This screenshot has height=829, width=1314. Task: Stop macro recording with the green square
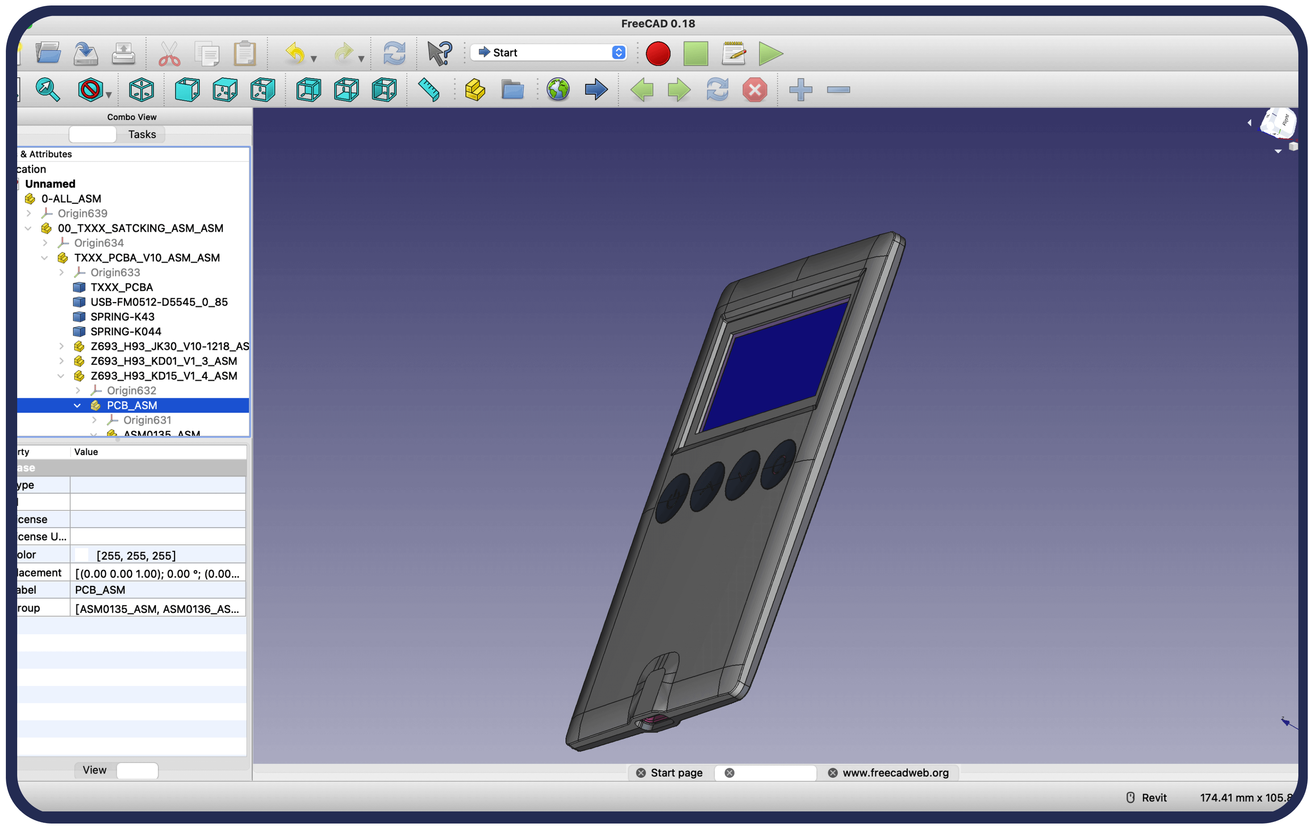(x=696, y=54)
